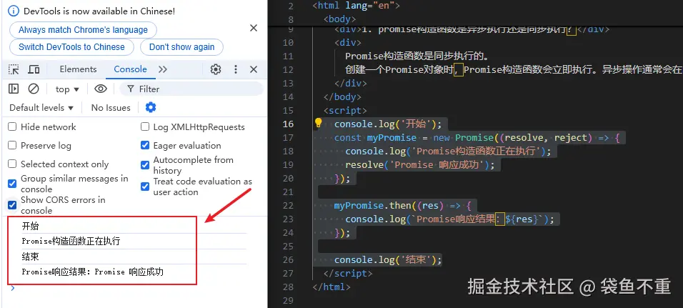The height and width of the screenshot is (308, 683).
Task: Click line number 26 in editor
Action: tap(288, 259)
